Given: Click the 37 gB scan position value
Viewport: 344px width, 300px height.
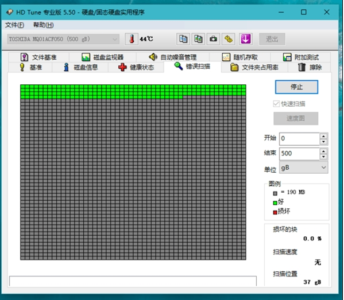Looking at the screenshot, I should pyautogui.click(x=312, y=282).
